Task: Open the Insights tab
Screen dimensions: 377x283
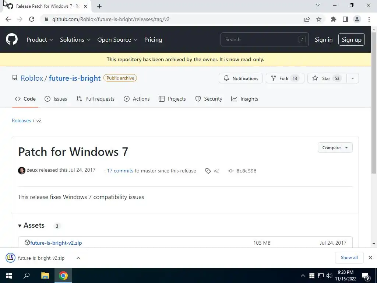Action: coord(244,99)
